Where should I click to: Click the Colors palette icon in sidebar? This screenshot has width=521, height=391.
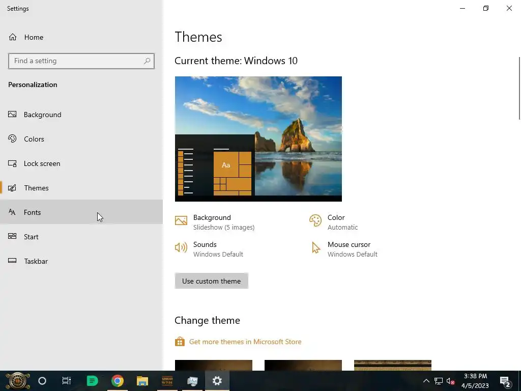point(12,138)
